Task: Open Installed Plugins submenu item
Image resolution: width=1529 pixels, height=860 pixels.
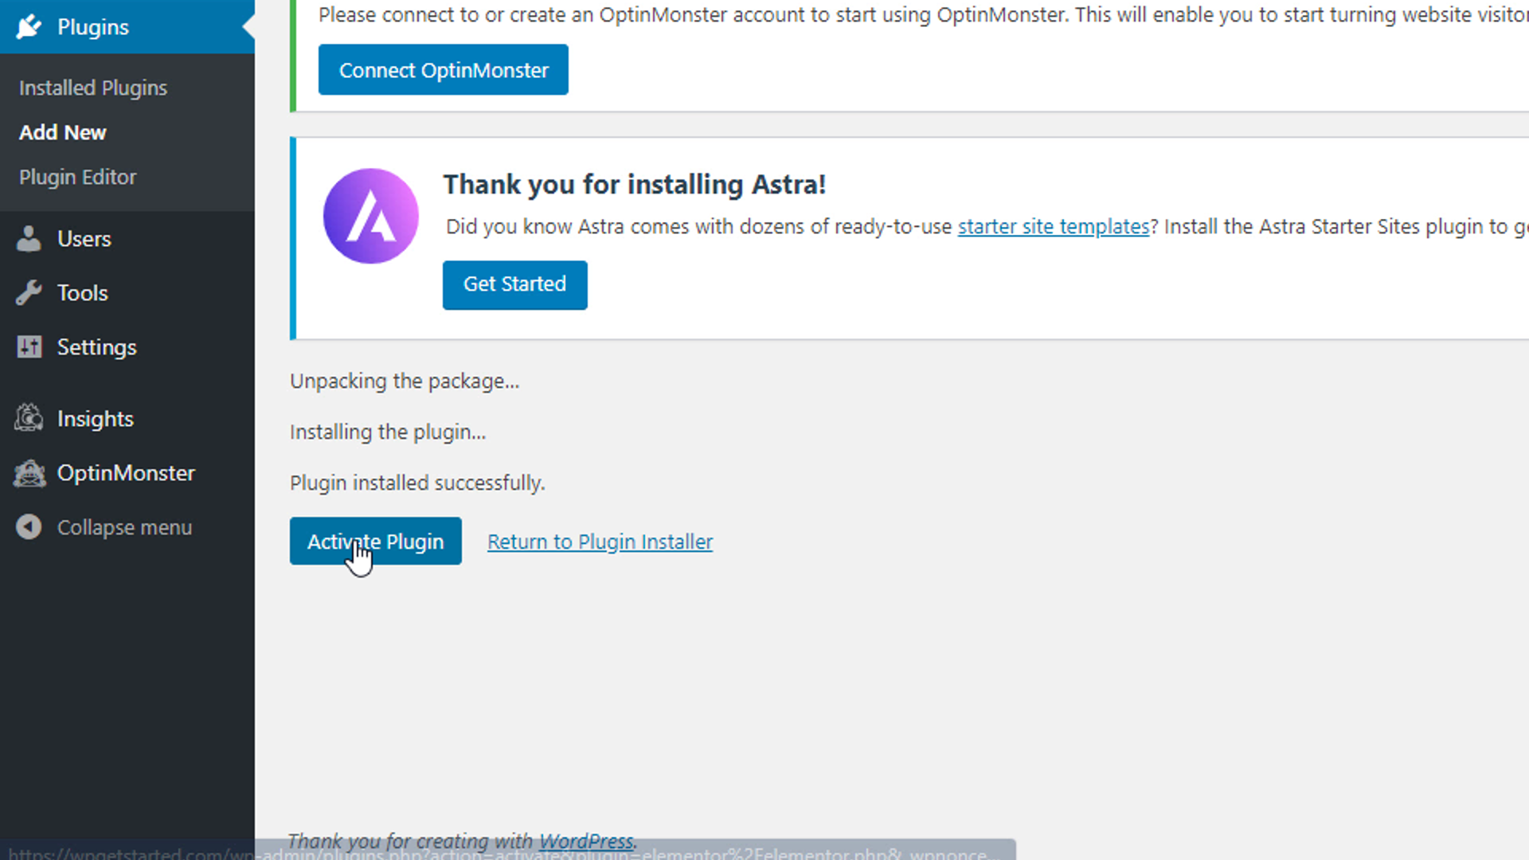Action: click(x=93, y=88)
